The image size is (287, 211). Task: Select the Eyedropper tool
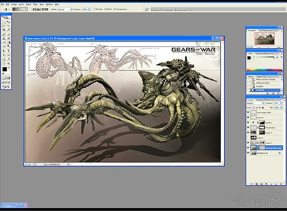point(8,59)
